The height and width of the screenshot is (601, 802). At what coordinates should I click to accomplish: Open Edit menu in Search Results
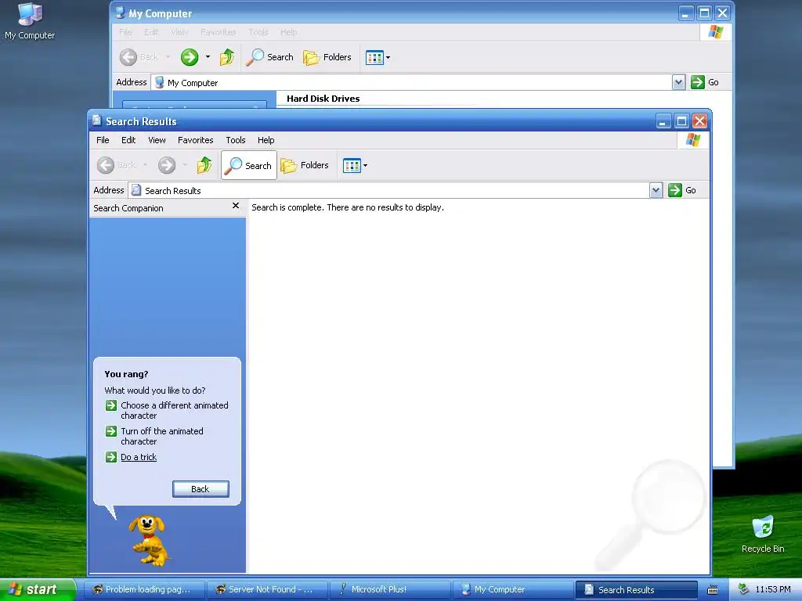click(128, 140)
